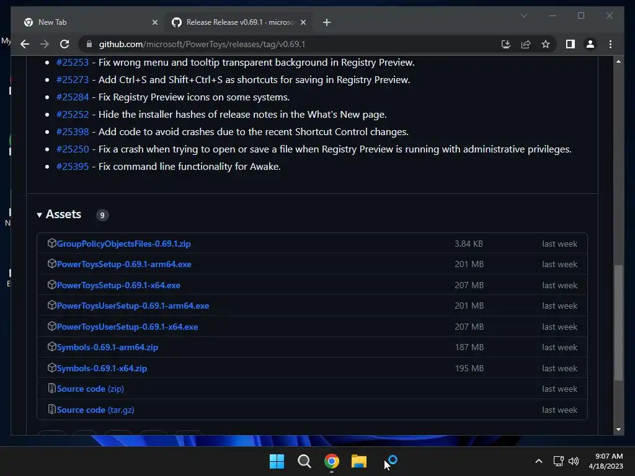Click package icon beside PowerToysSetup arm64
This screenshot has width=635, height=476.
52,263
